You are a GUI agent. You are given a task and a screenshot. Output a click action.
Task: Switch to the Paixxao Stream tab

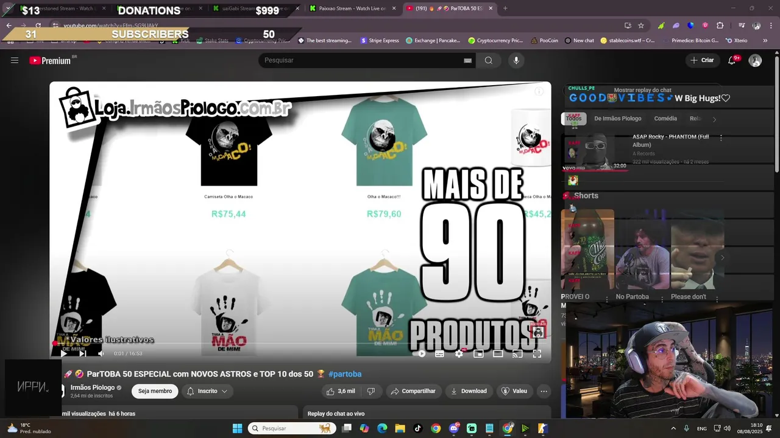point(353,9)
